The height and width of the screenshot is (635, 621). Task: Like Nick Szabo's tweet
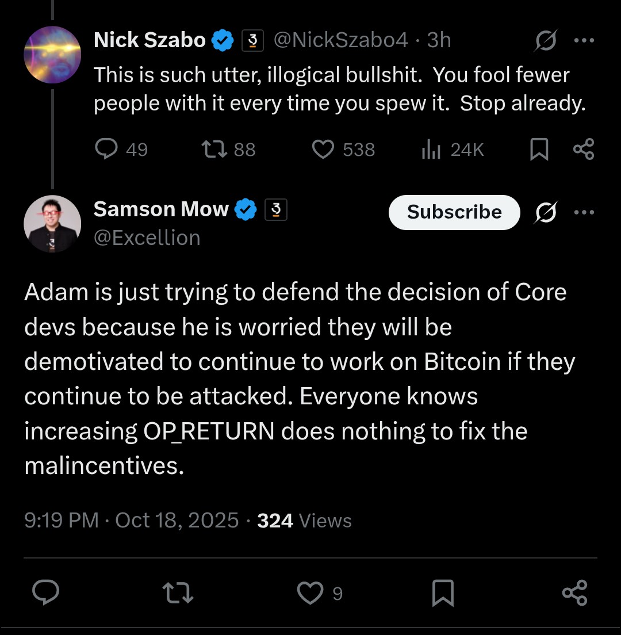click(323, 150)
